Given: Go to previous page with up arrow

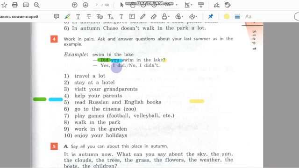Looking at the screenshot, I should click(x=75, y=5).
